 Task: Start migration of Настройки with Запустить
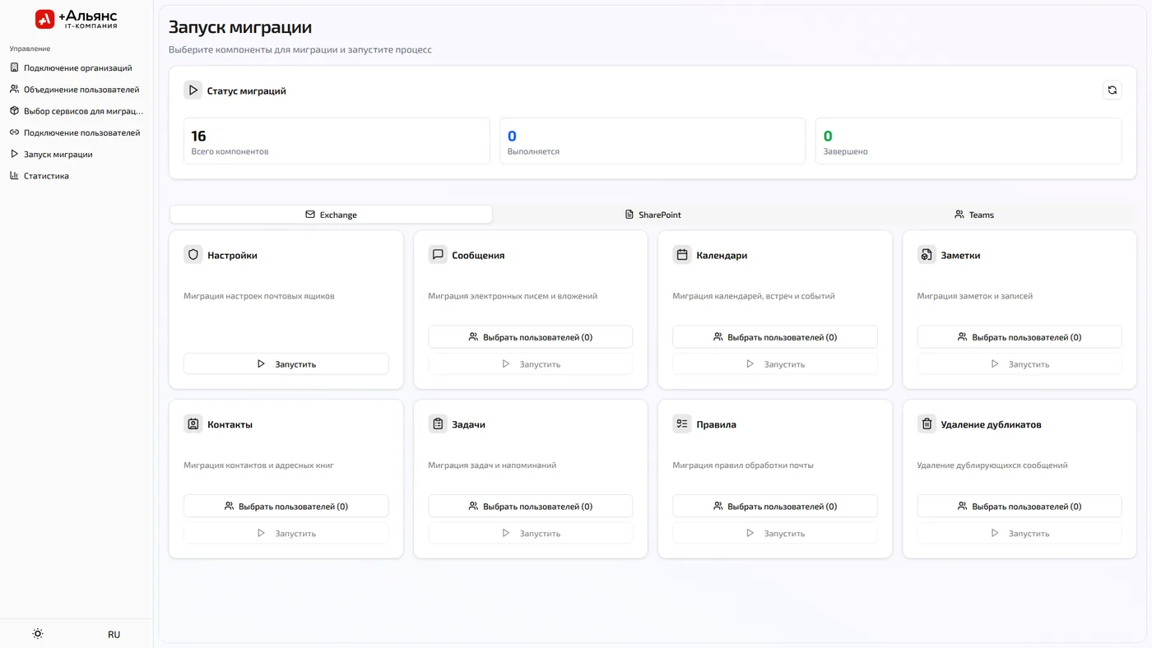(286, 363)
